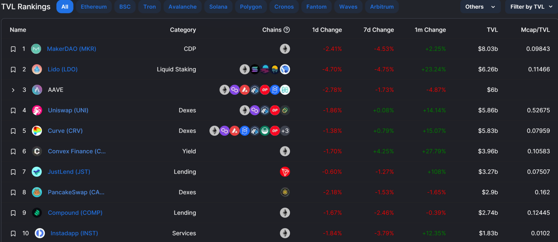Open the Filter by TVL dropdown

(x=531, y=7)
